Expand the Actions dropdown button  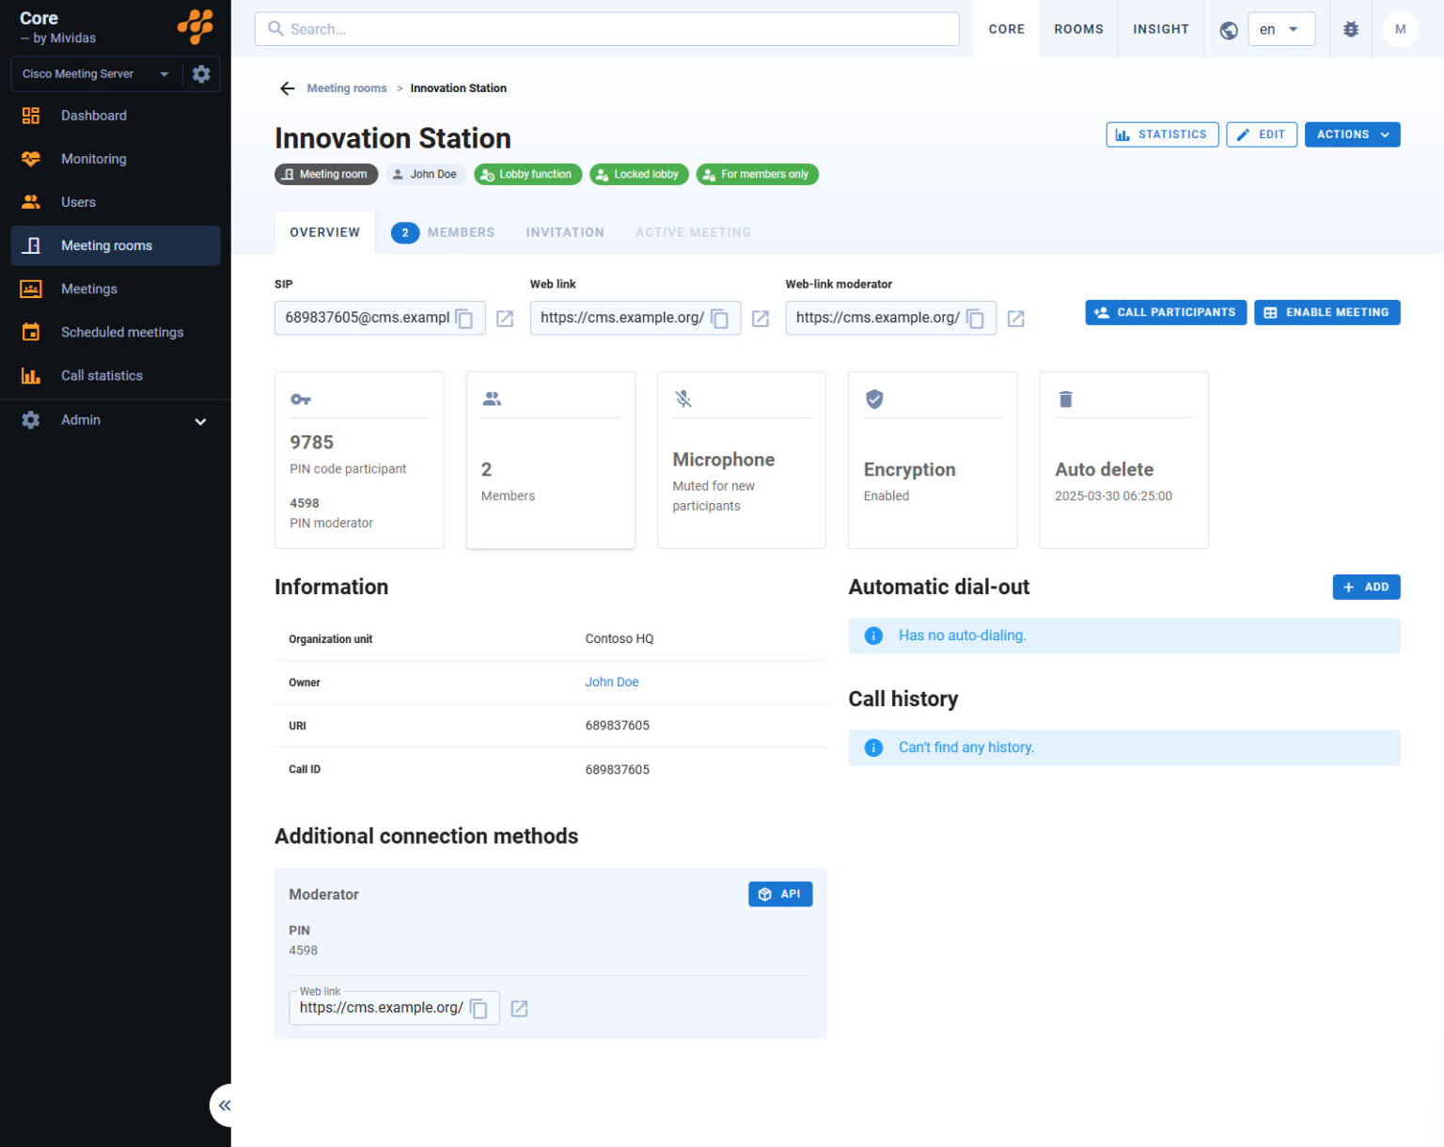pos(1352,134)
